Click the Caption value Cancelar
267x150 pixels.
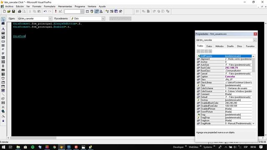pyautogui.click(x=230, y=77)
